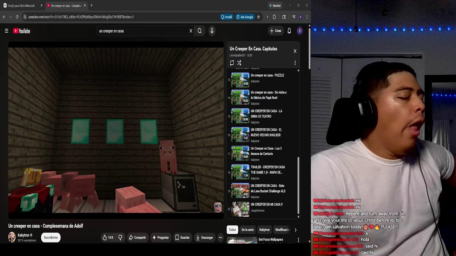Image resolution: width=456 pixels, height=256 pixels.
Task: Open Kakytron channel avatar
Action: (x=12, y=237)
